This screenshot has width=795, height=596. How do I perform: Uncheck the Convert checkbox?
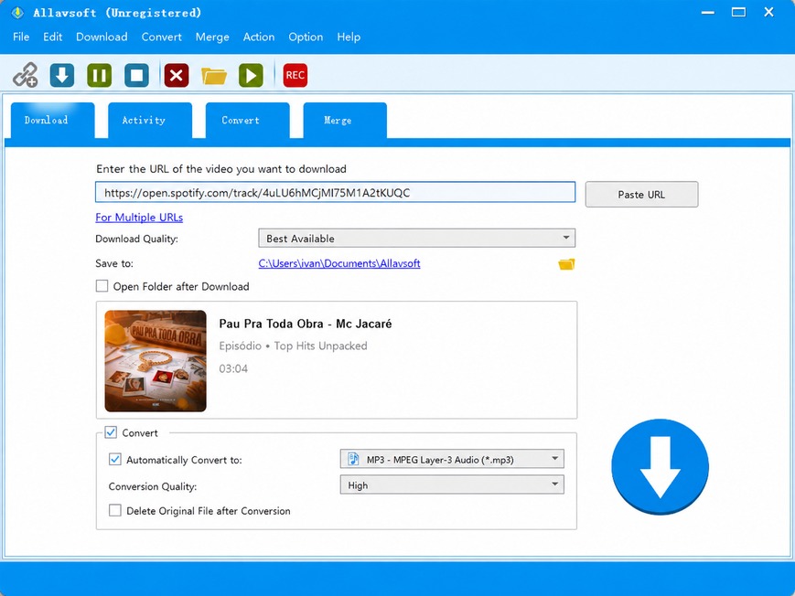(111, 432)
